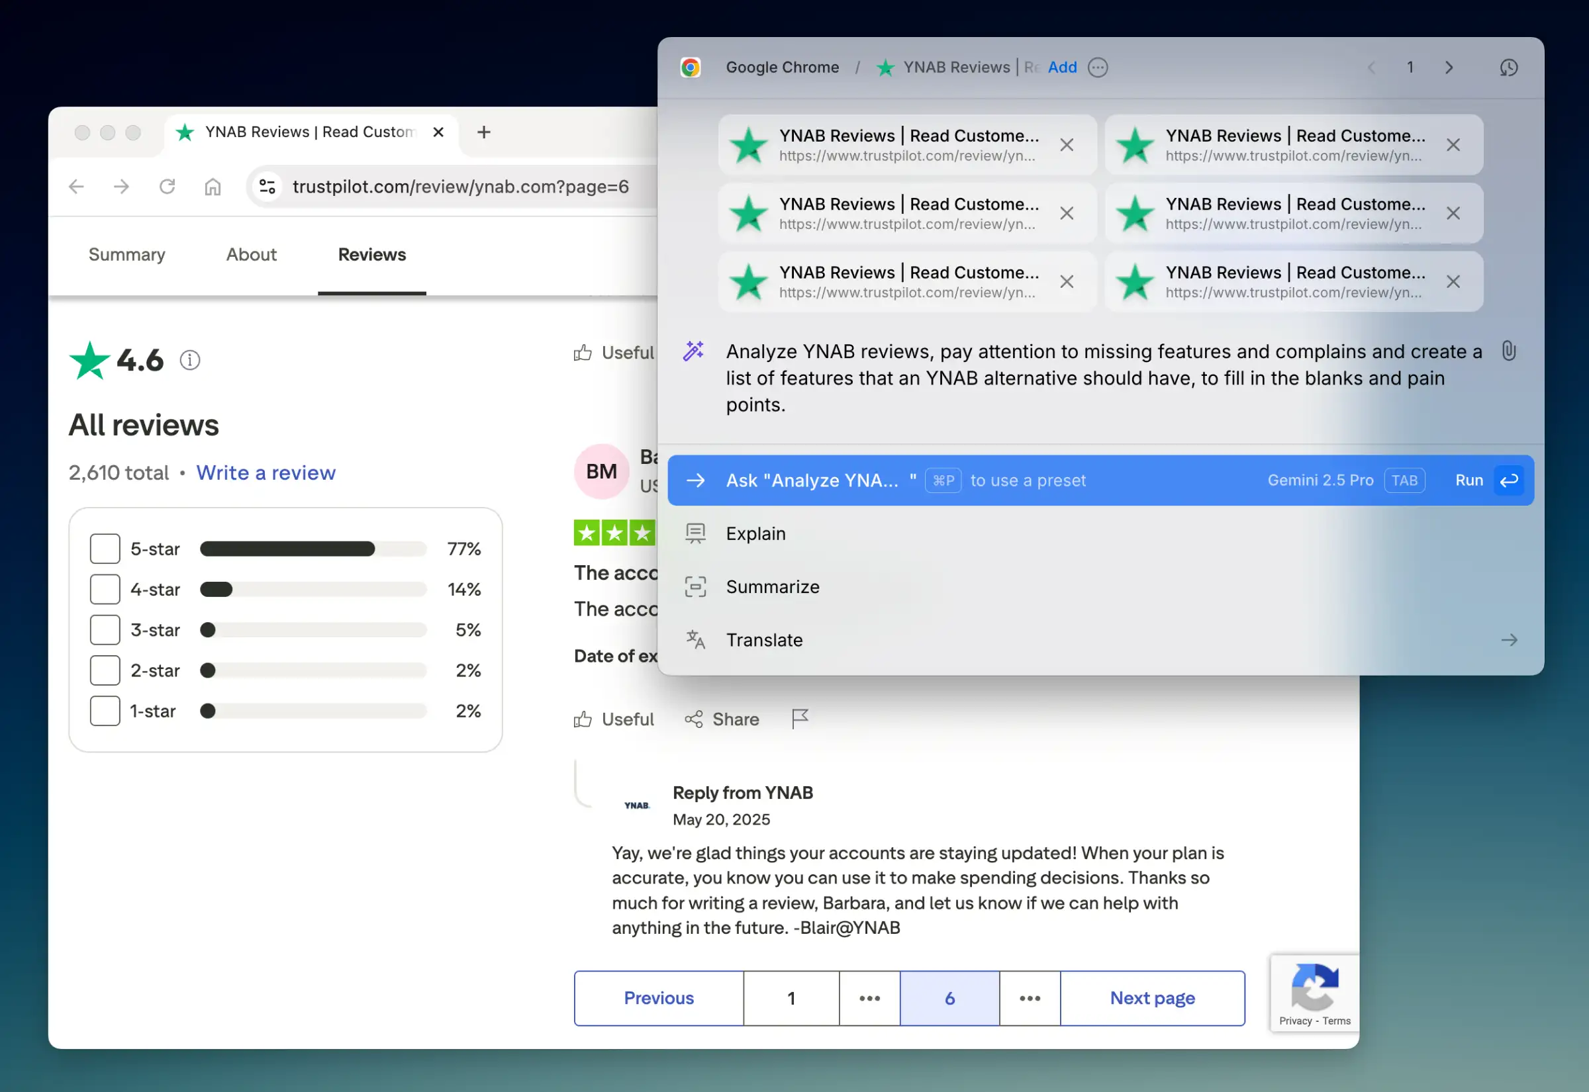This screenshot has height=1092, width=1589.
Task: Click the 3-star rating bar
Action: point(313,629)
